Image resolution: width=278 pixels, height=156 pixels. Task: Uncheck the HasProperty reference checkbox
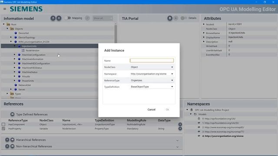[3, 129]
